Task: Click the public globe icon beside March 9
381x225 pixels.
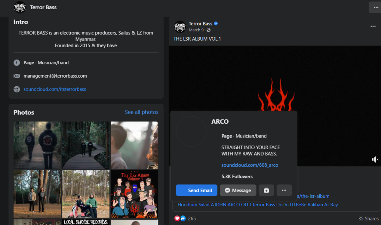Action: (x=208, y=30)
